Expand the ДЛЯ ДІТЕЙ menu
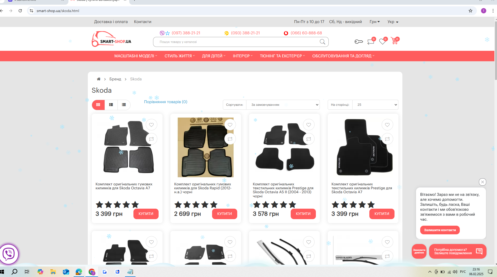 tap(214, 56)
